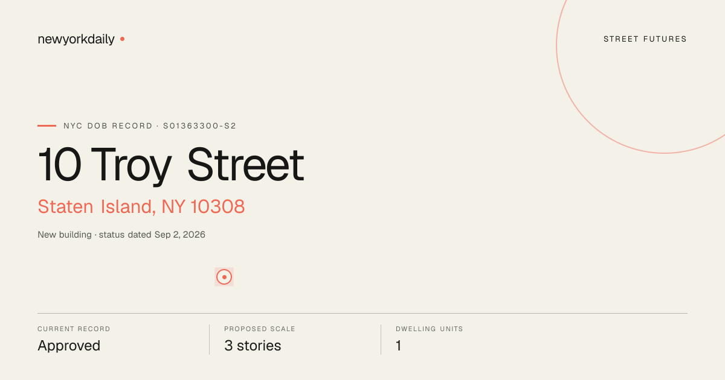
Task: Click the Staten Island, NY 10308 address
Action: coord(141,206)
